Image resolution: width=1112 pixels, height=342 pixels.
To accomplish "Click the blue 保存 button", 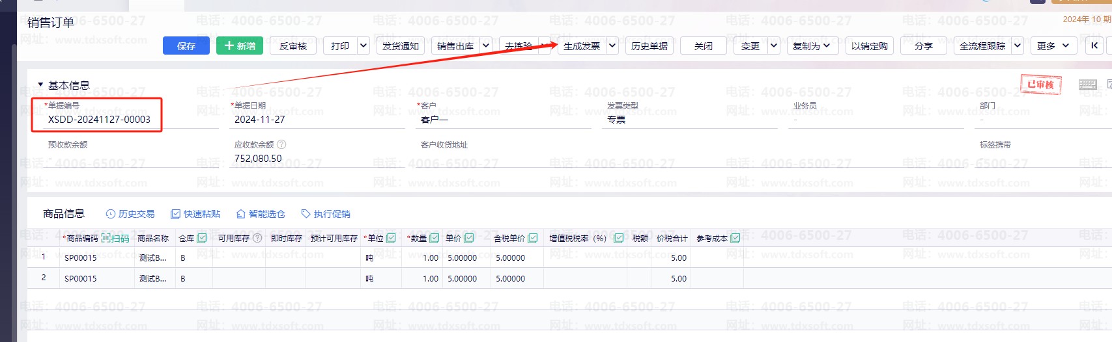I will [186, 46].
